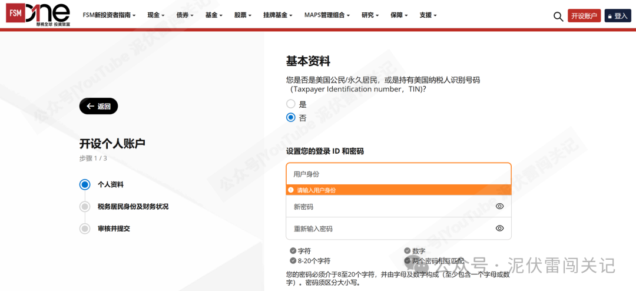
Task: Click the 请输入用户身份 error message
Action: point(316,190)
